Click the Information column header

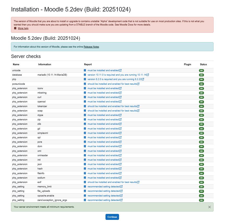coord(45,64)
